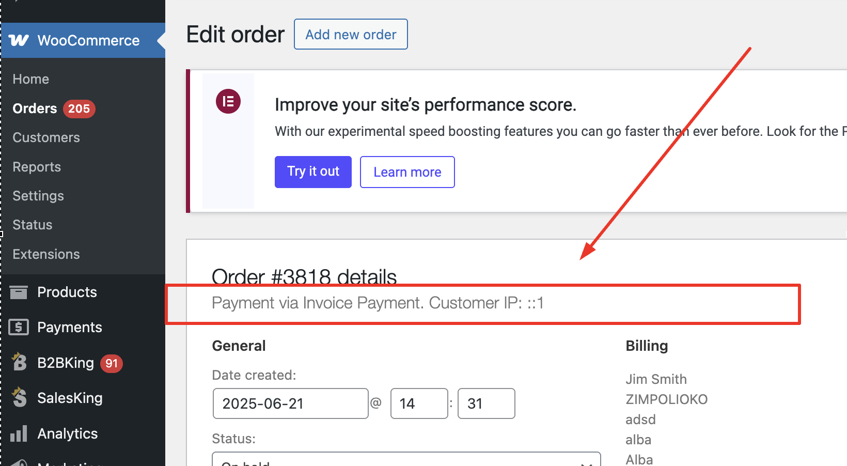
Task: Open WooCommerce Settings submenu
Action: pyautogui.click(x=38, y=196)
